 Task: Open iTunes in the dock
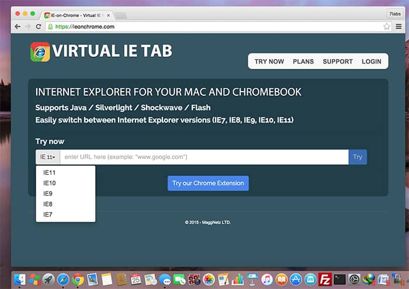pos(267,280)
